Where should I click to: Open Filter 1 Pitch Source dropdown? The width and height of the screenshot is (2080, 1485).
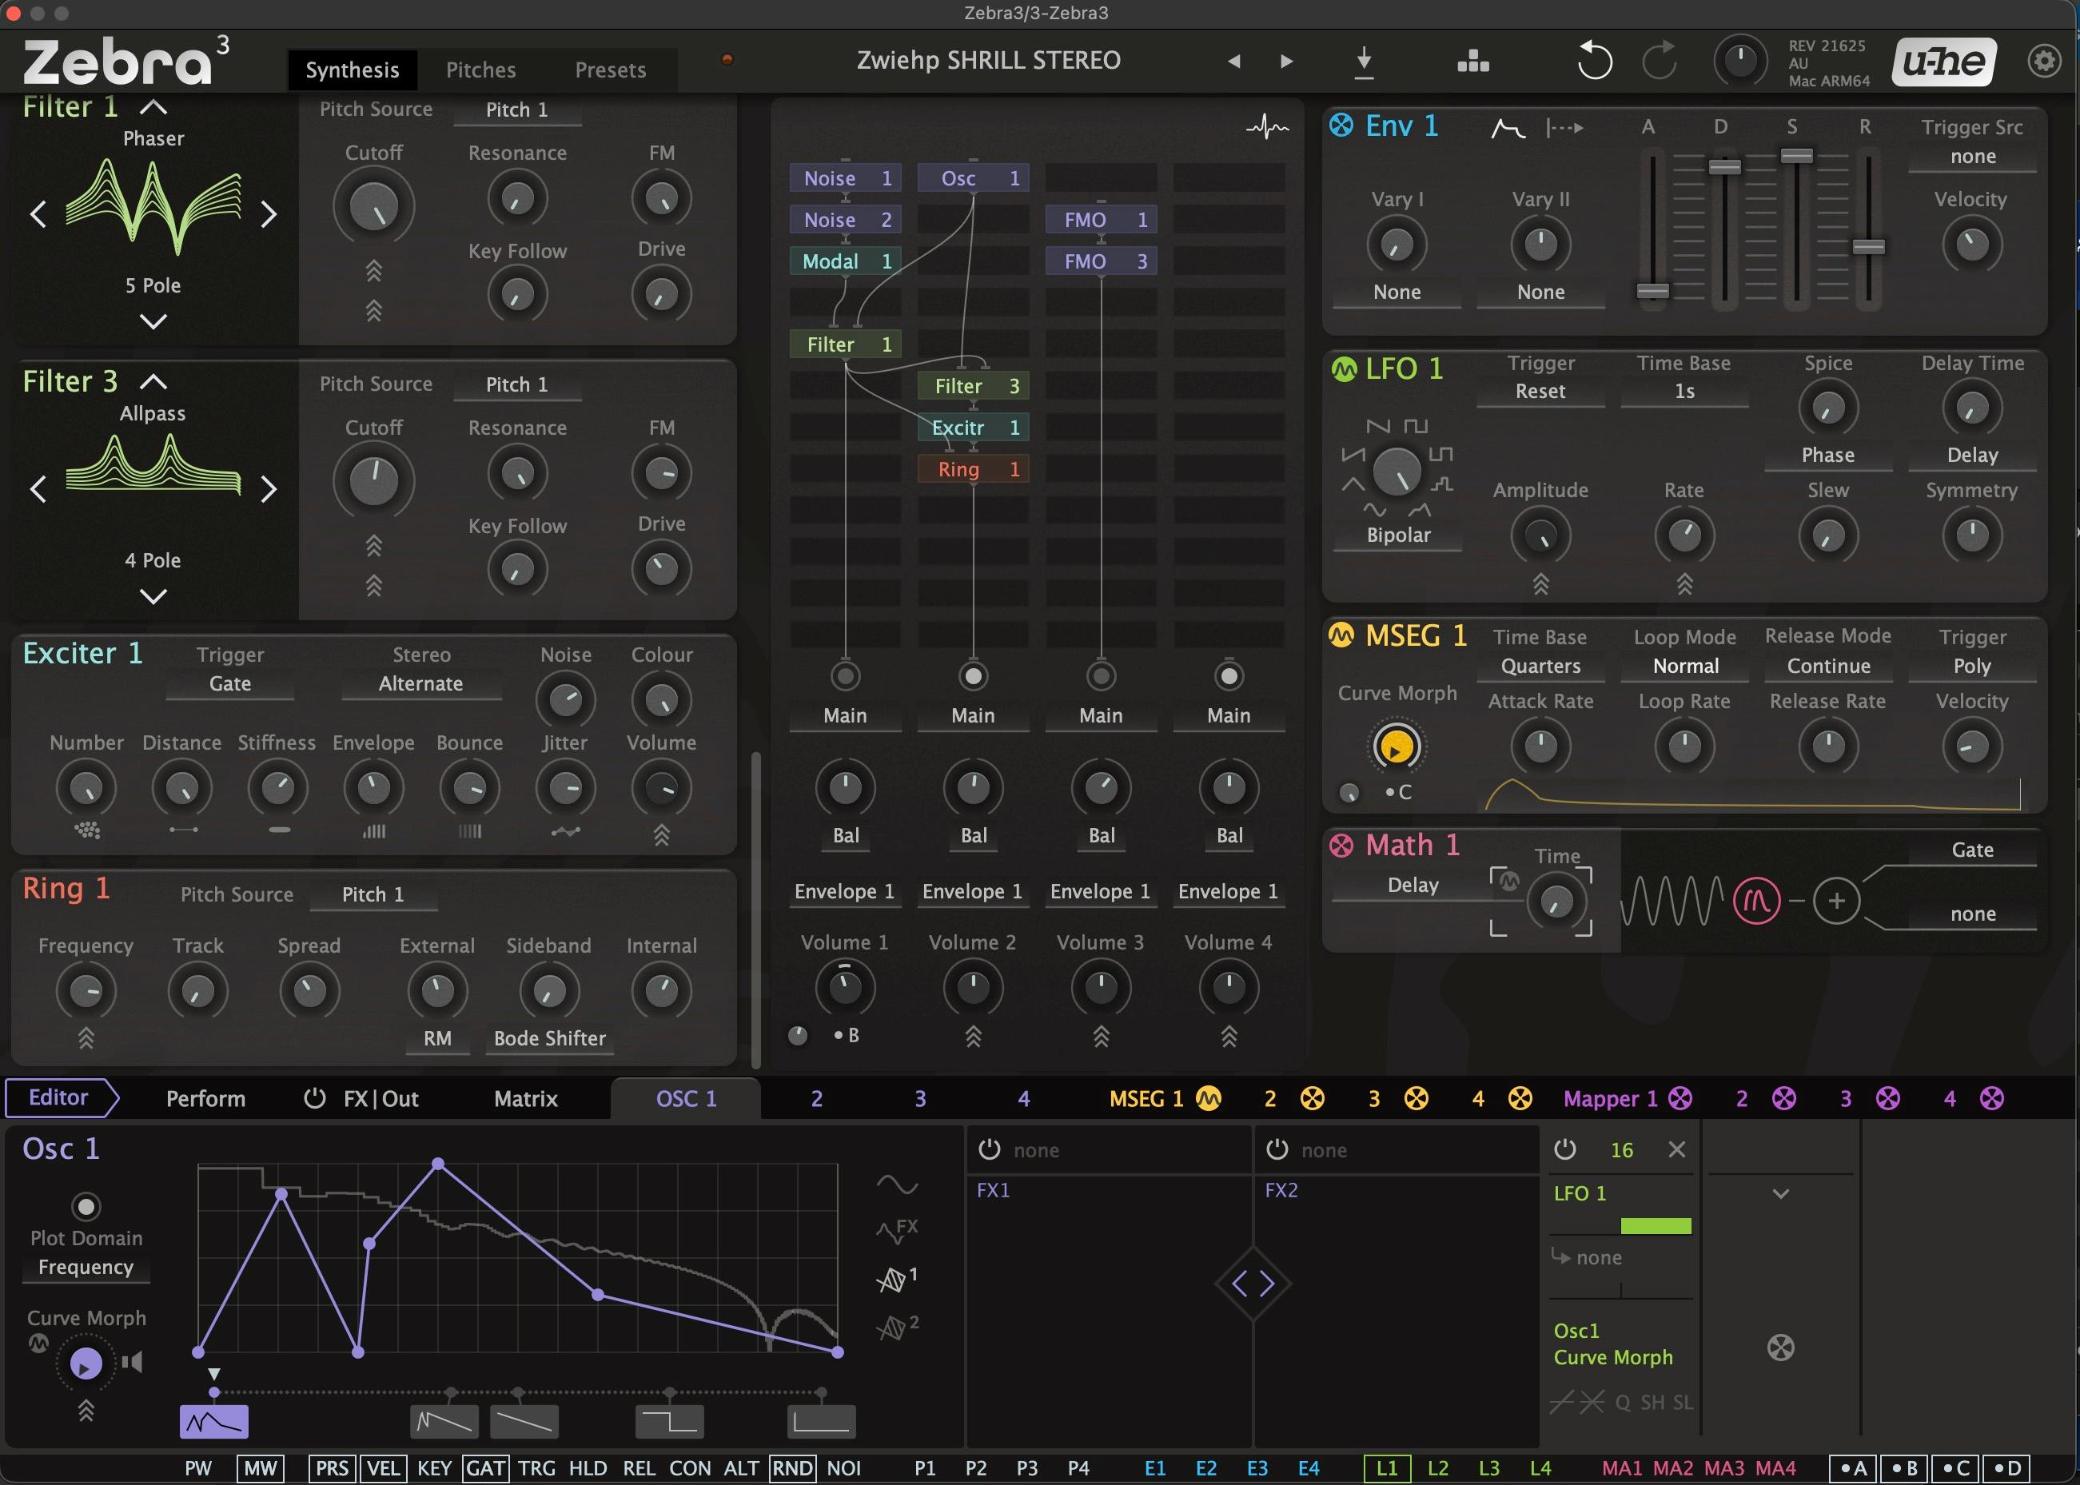516,109
